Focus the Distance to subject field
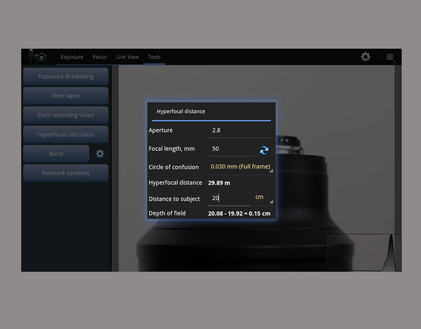The image size is (421, 329). 229,198
